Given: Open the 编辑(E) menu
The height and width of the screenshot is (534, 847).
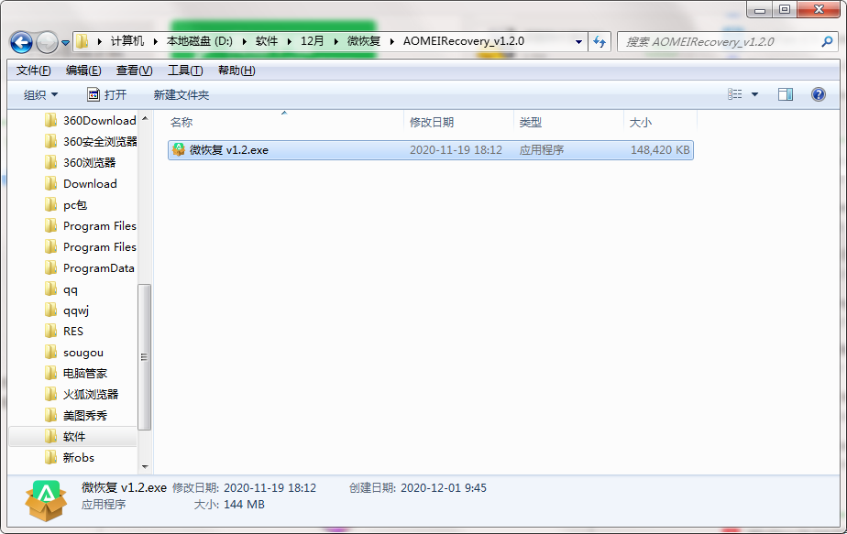Looking at the screenshot, I should tap(83, 71).
